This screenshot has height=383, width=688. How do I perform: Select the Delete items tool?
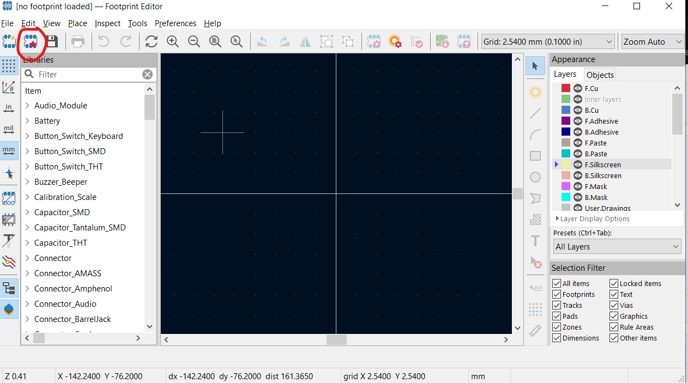pyautogui.click(x=535, y=262)
